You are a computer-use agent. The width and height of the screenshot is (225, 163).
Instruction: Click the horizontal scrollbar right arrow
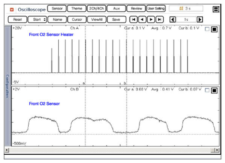point(217,150)
